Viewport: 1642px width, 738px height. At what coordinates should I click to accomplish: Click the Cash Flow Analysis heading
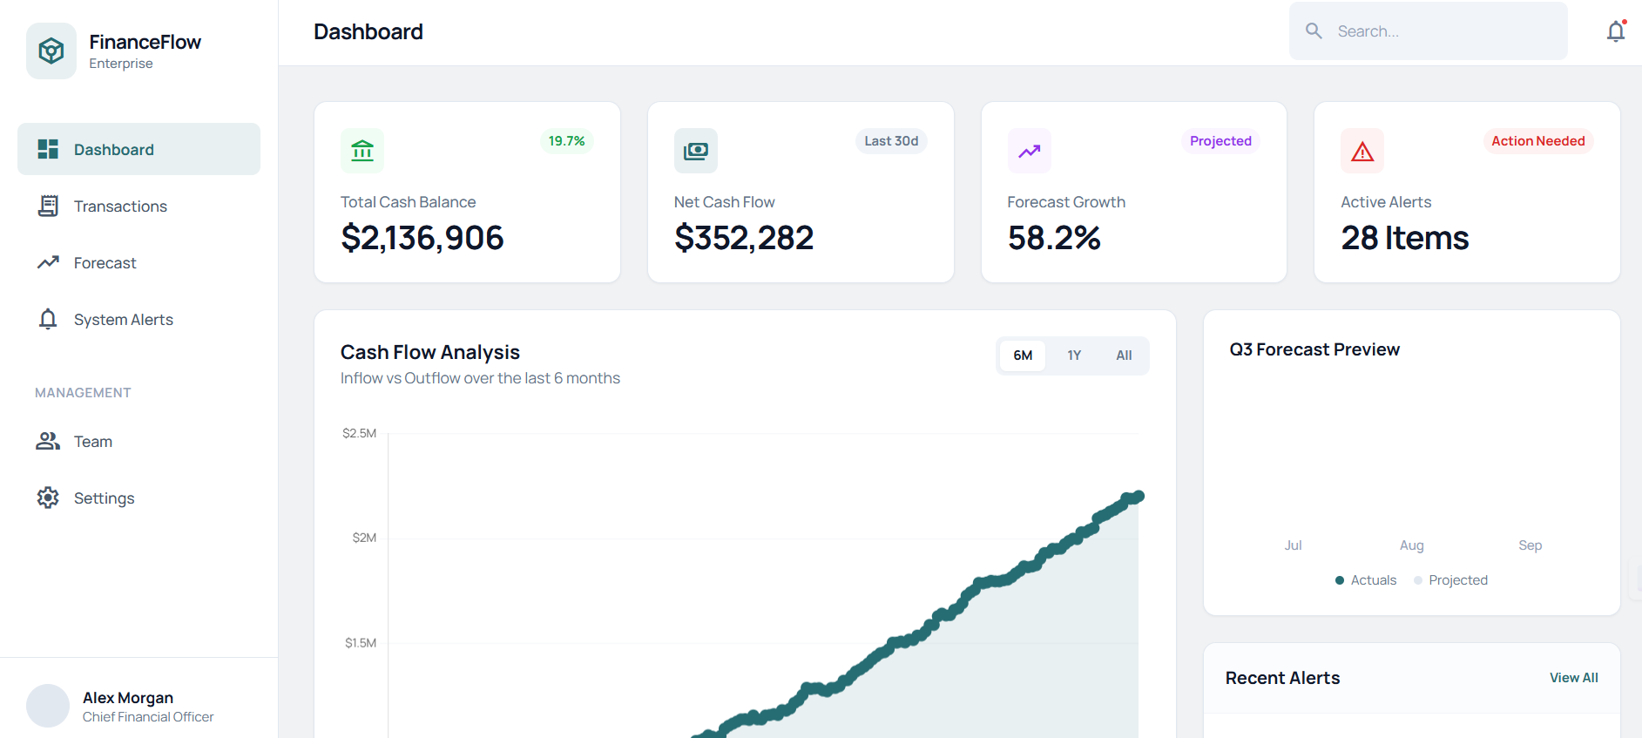pyautogui.click(x=430, y=352)
